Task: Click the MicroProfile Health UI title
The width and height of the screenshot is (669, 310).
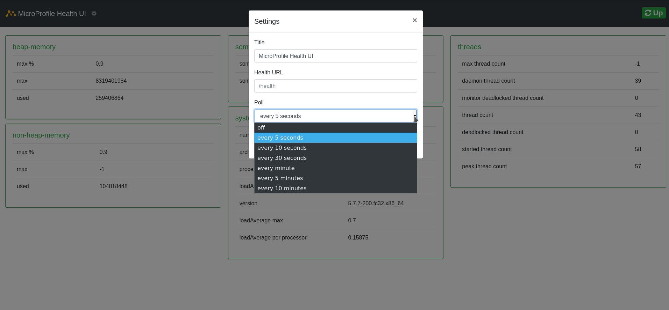Action: click(52, 14)
